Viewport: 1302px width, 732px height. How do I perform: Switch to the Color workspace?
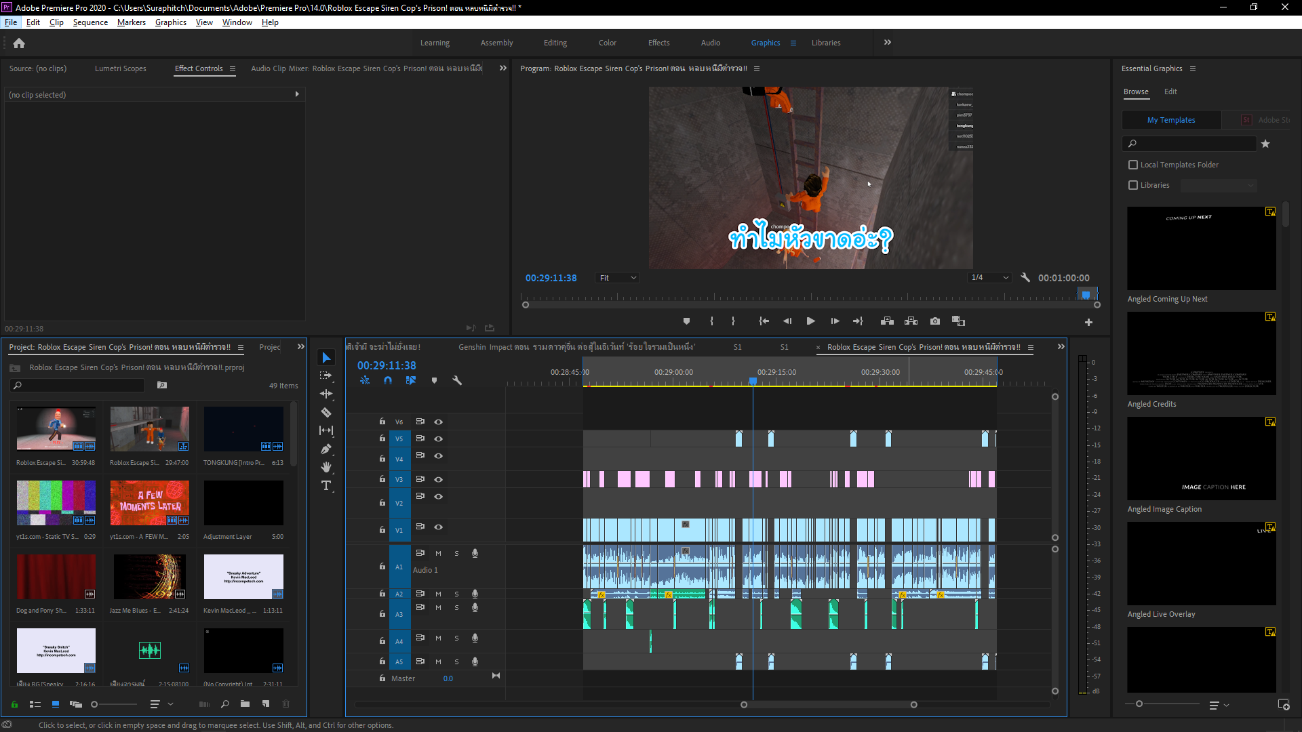[607, 43]
